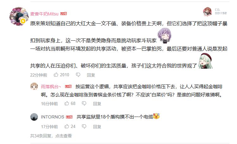Reply to the INTORNOS comment
The image size is (237, 144).
(x=97, y=127)
